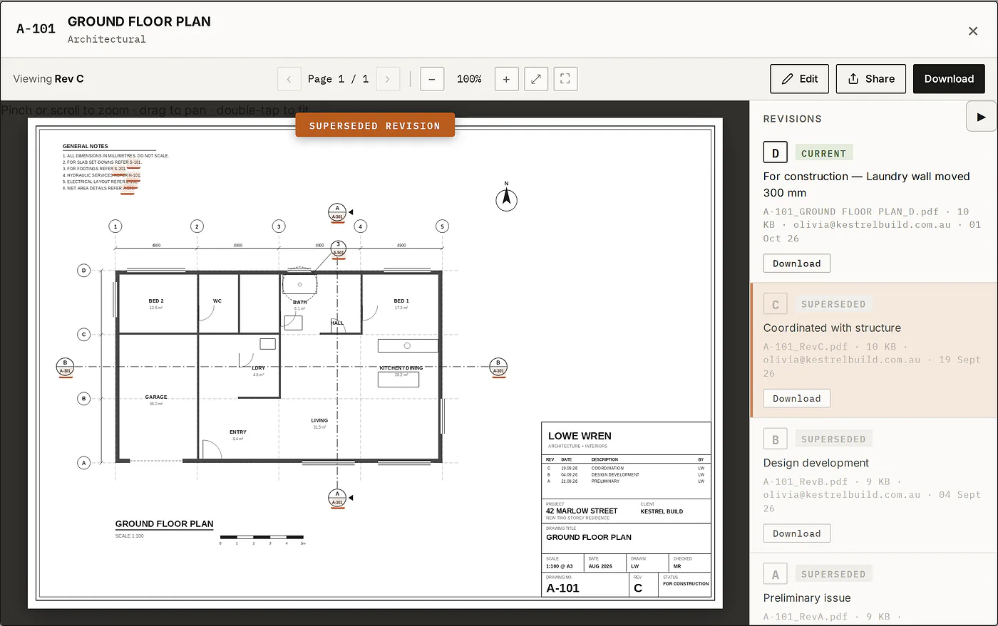
Task: Click the ENTRY room label
Action: pyautogui.click(x=238, y=432)
